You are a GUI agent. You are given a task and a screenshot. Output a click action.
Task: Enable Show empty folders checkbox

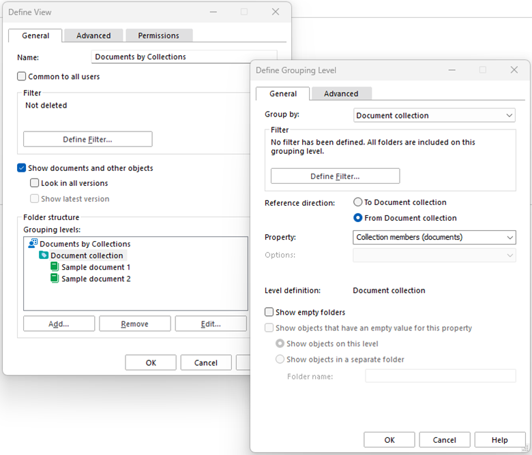point(269,312)
